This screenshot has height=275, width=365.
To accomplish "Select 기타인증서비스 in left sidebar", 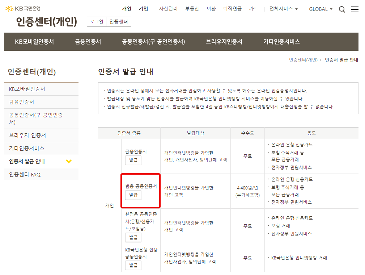I will coord(41,149).
